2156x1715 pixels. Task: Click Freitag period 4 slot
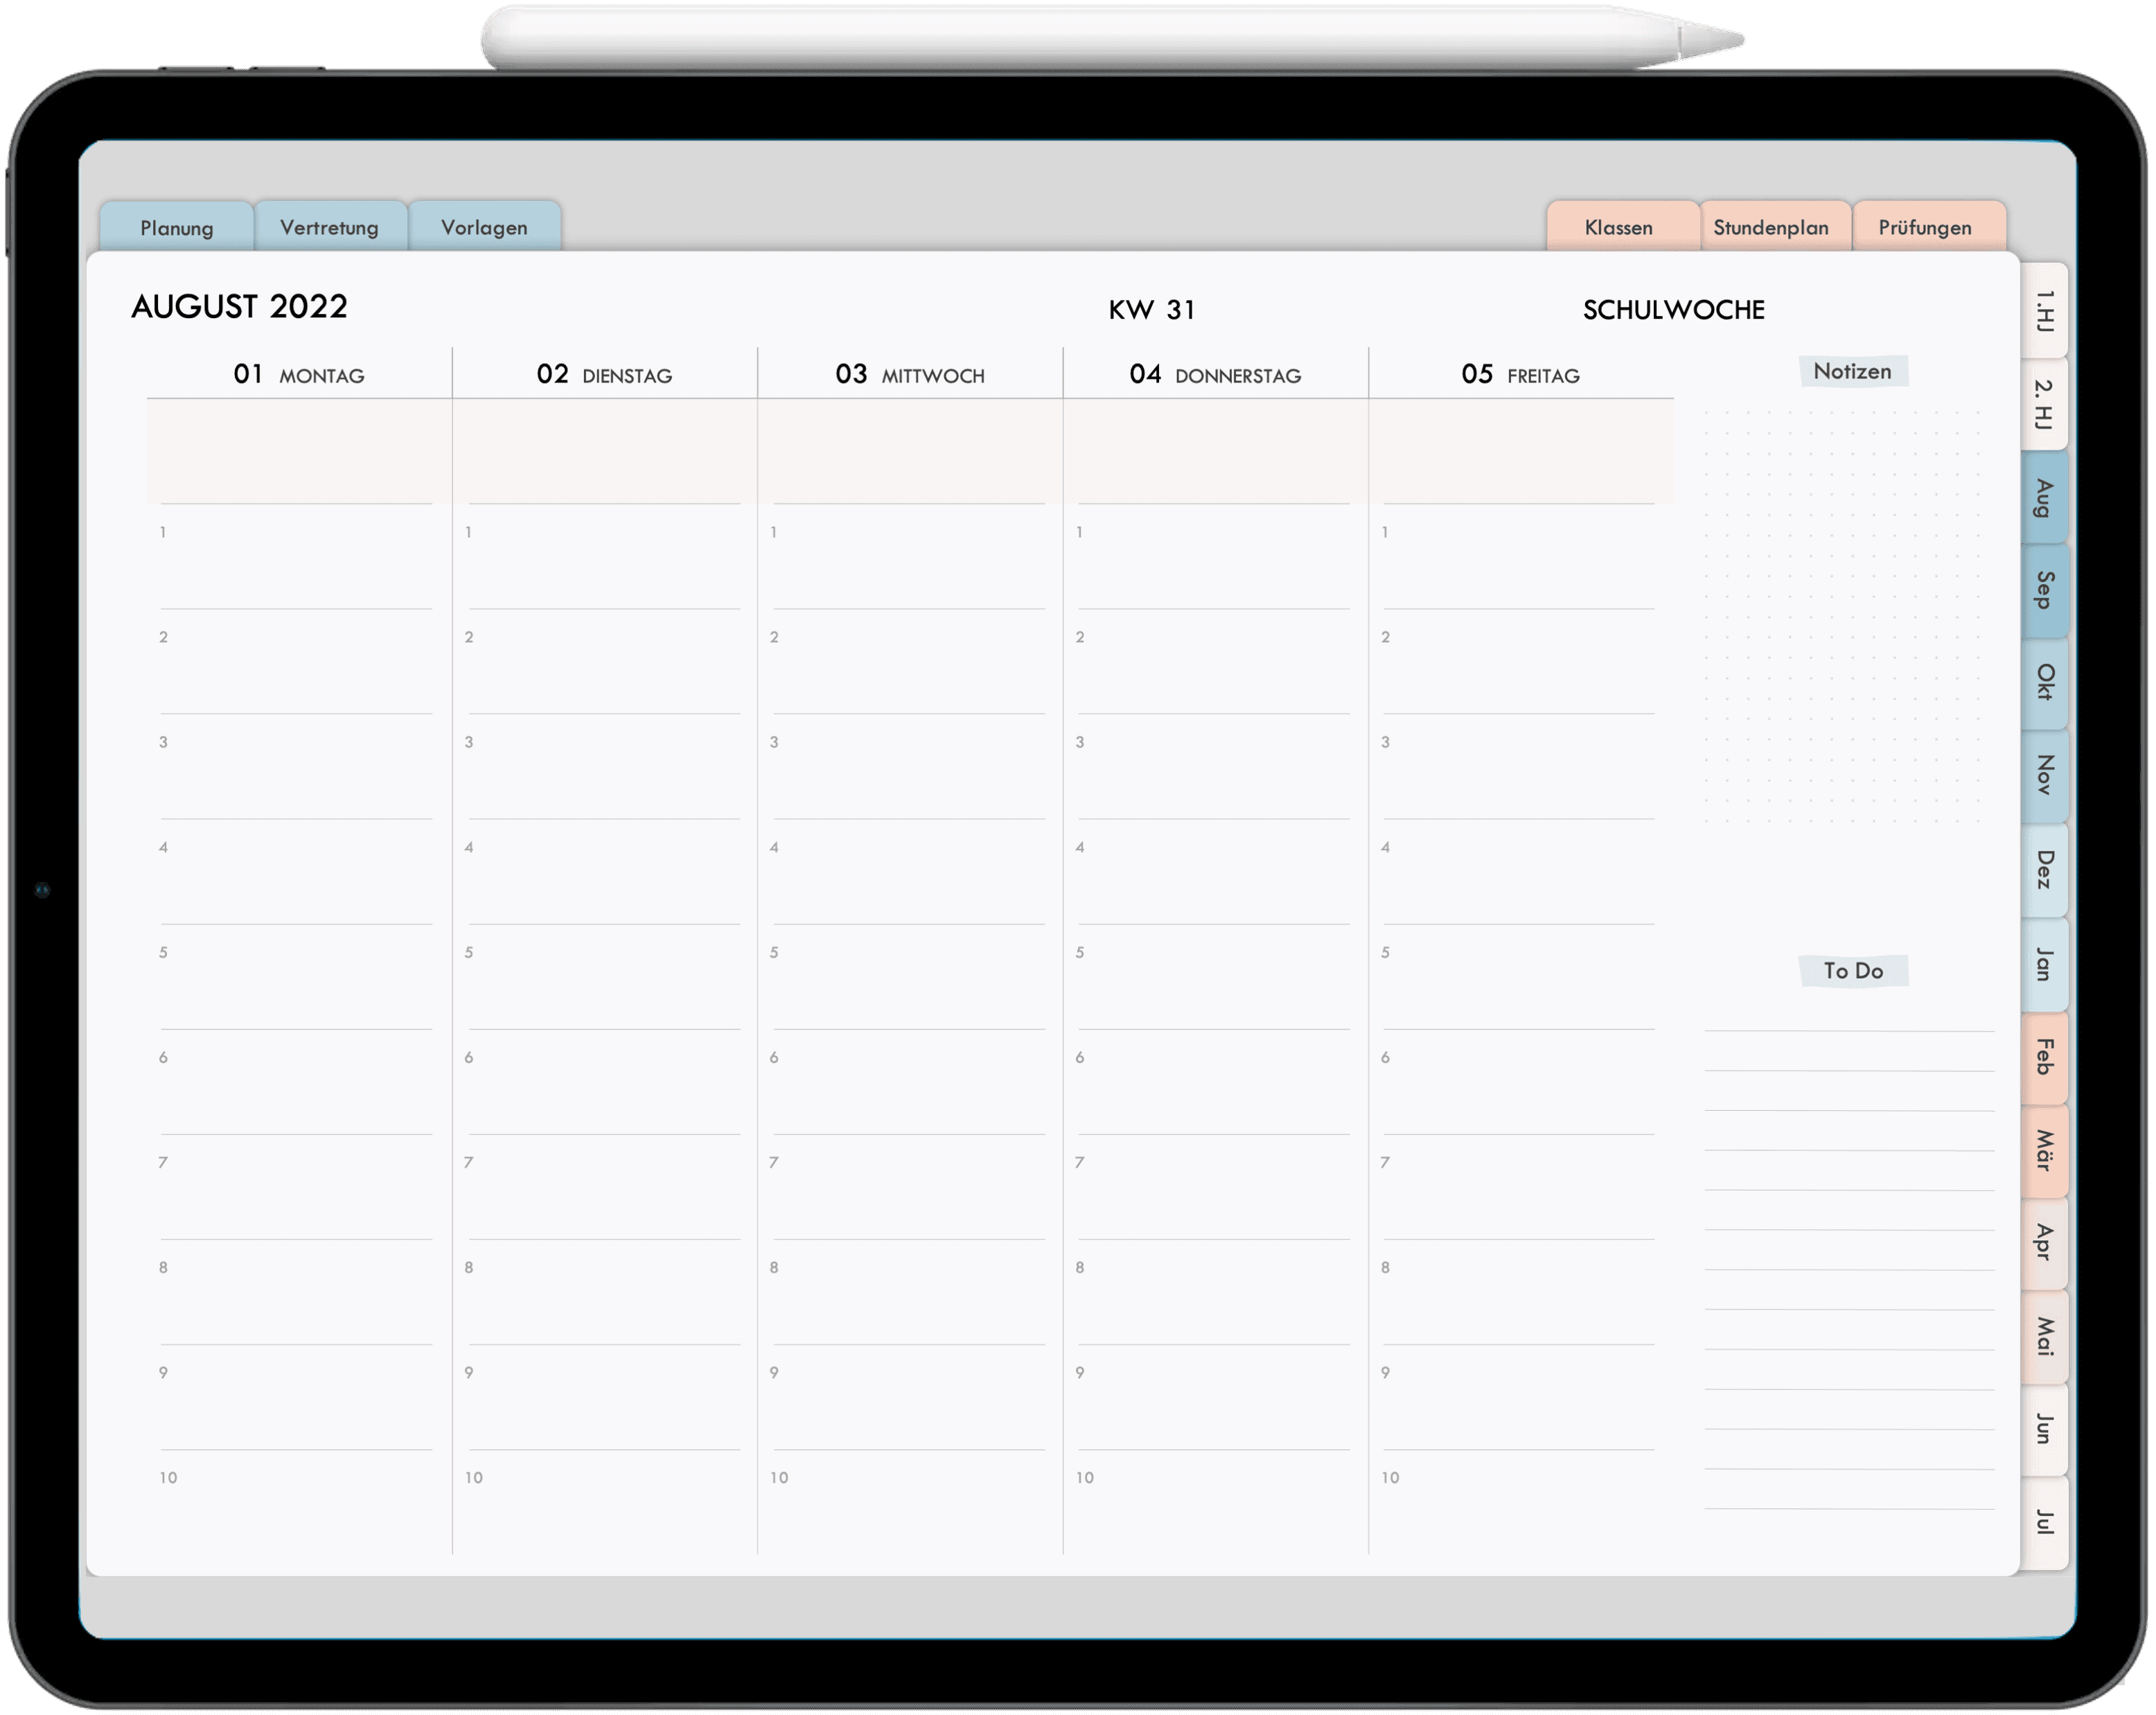[x=1521, y=873]
